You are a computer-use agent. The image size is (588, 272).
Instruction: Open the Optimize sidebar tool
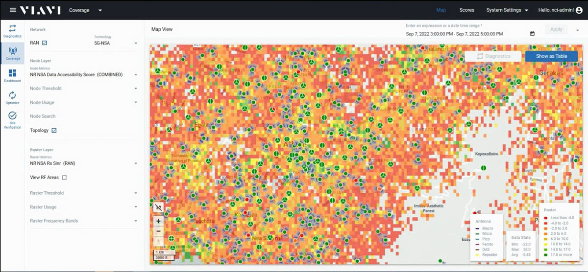(x=12, y=97)
